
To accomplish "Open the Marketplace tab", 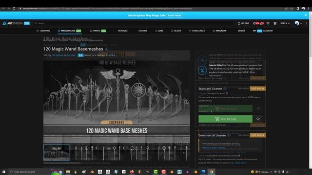I will coord(69,31).
